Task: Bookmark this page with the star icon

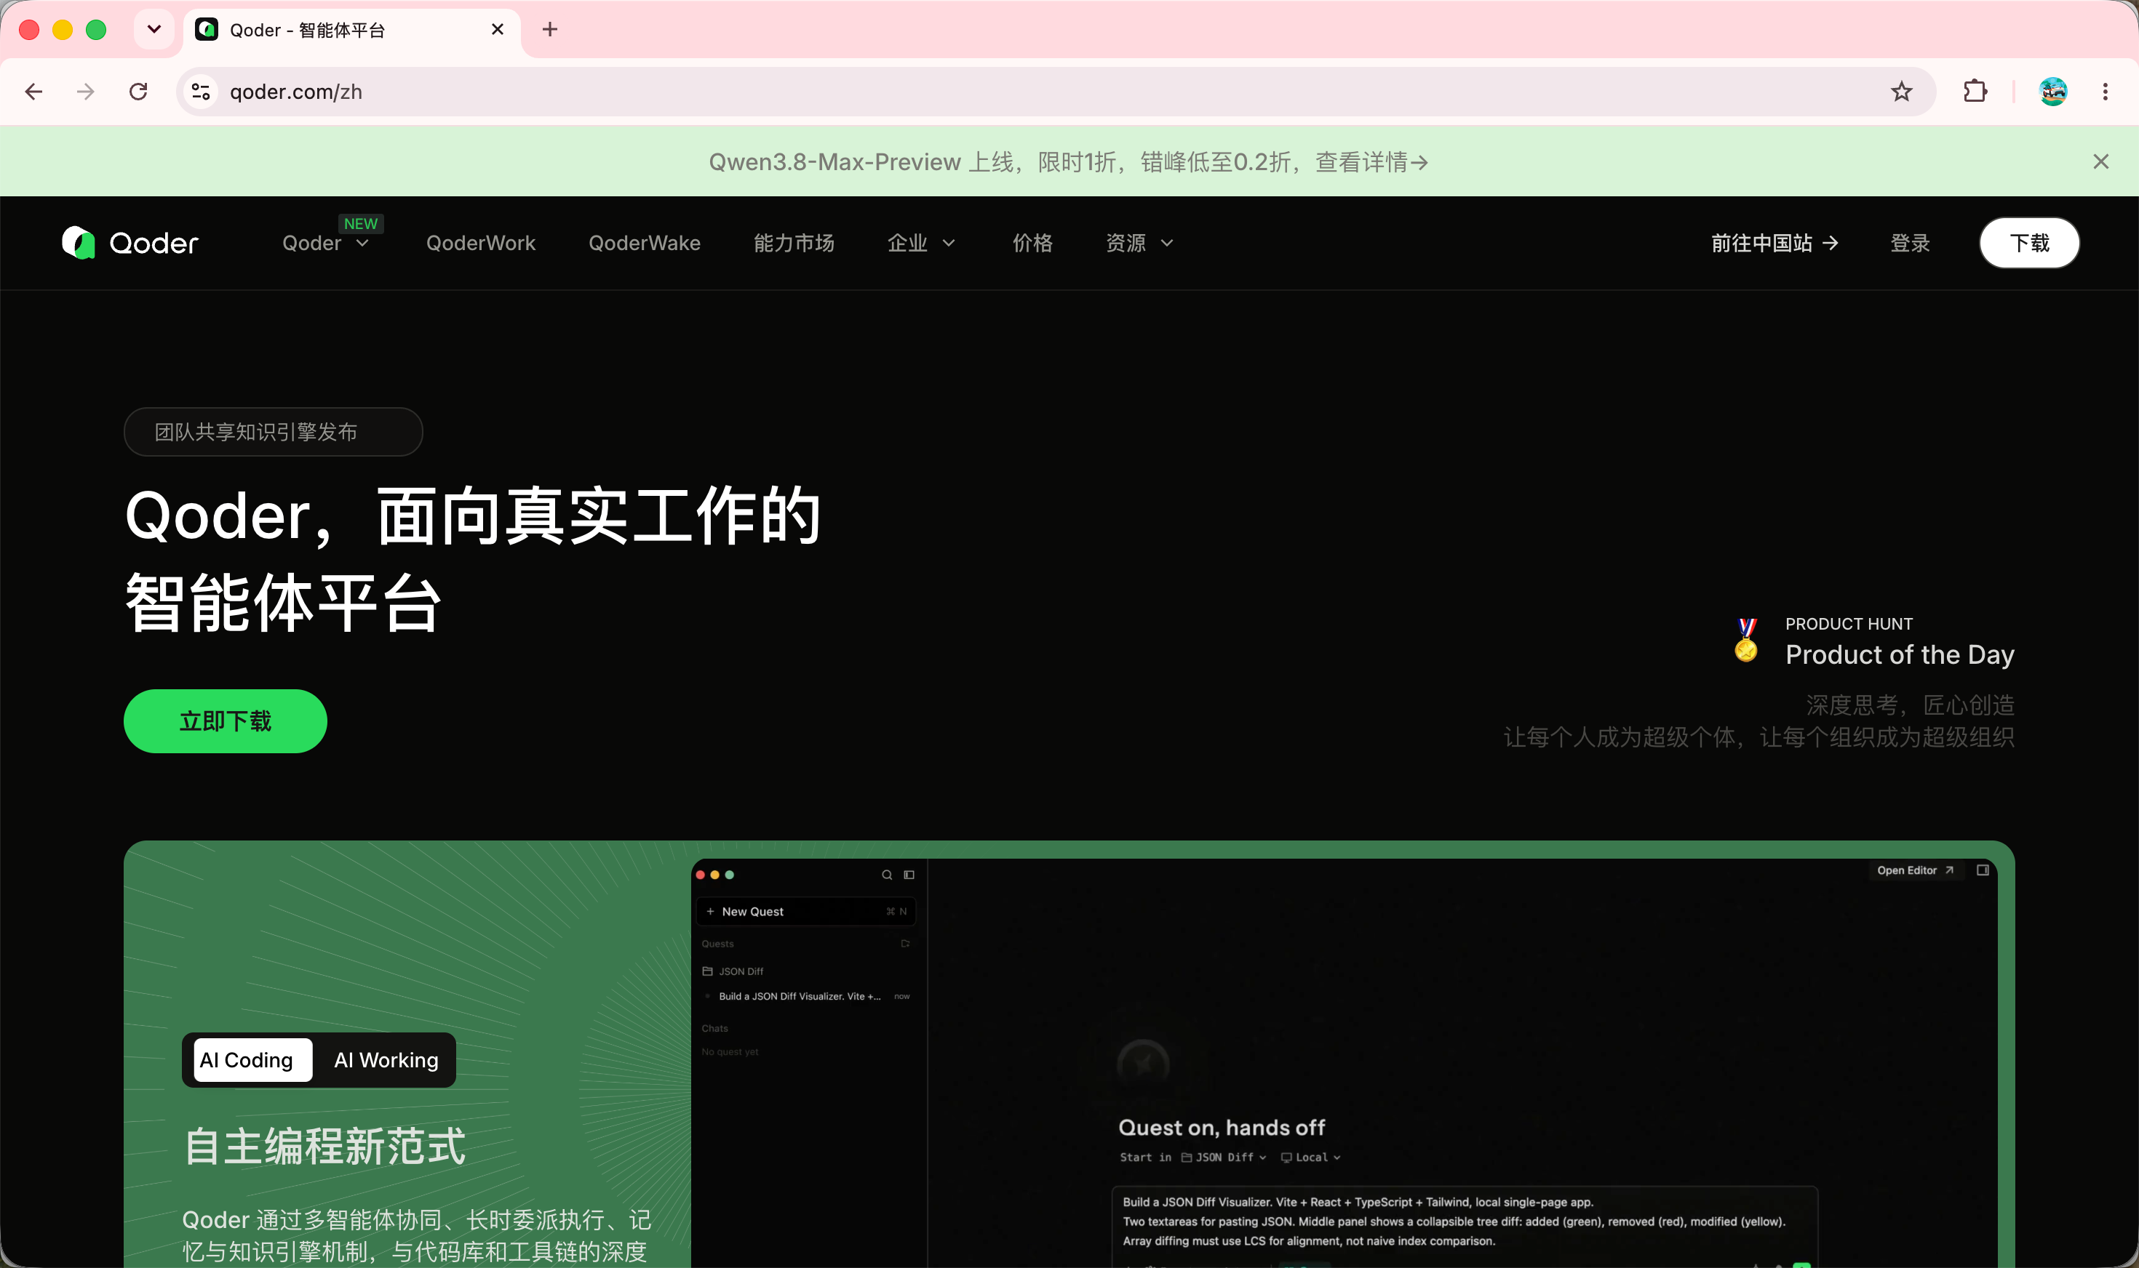Action: coord(1901,92)
